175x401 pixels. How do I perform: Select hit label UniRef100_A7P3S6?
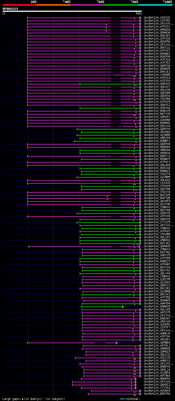coord(157,39)
